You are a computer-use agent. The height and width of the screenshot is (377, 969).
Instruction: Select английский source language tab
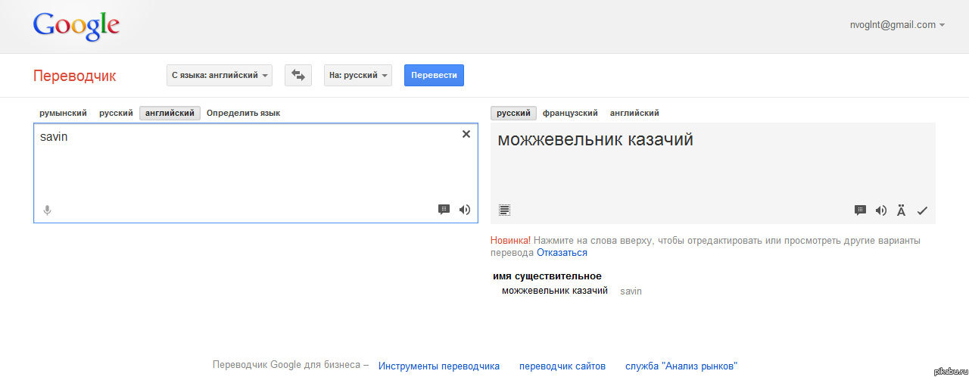170,113
